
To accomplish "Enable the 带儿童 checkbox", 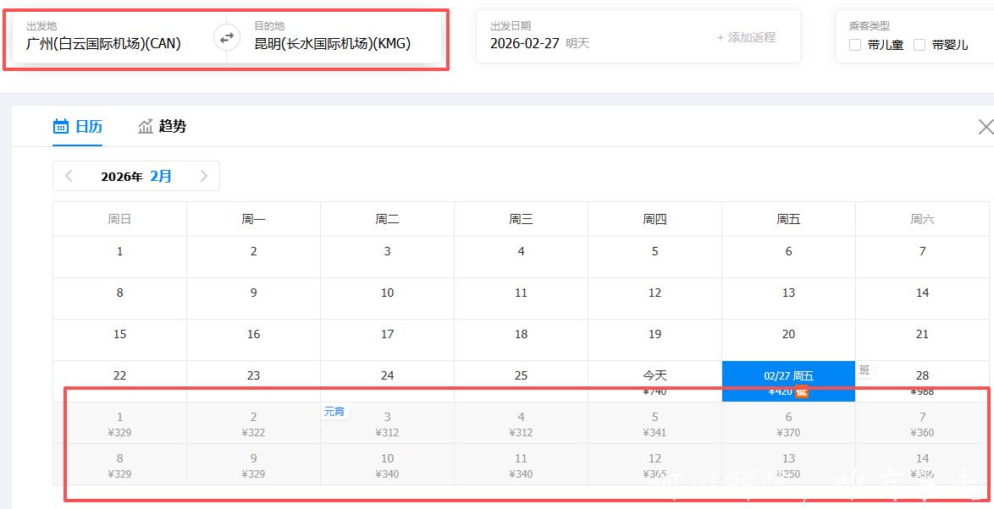I will click(x=855, y=45).
